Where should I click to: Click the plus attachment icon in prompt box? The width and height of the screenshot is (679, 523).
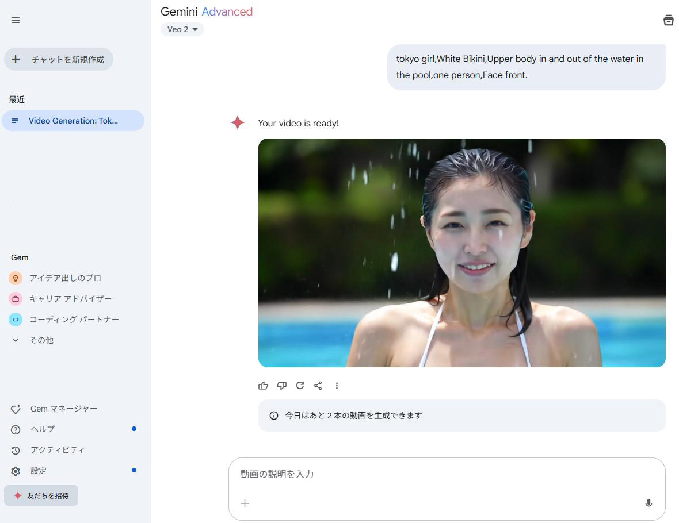(245, 503)
